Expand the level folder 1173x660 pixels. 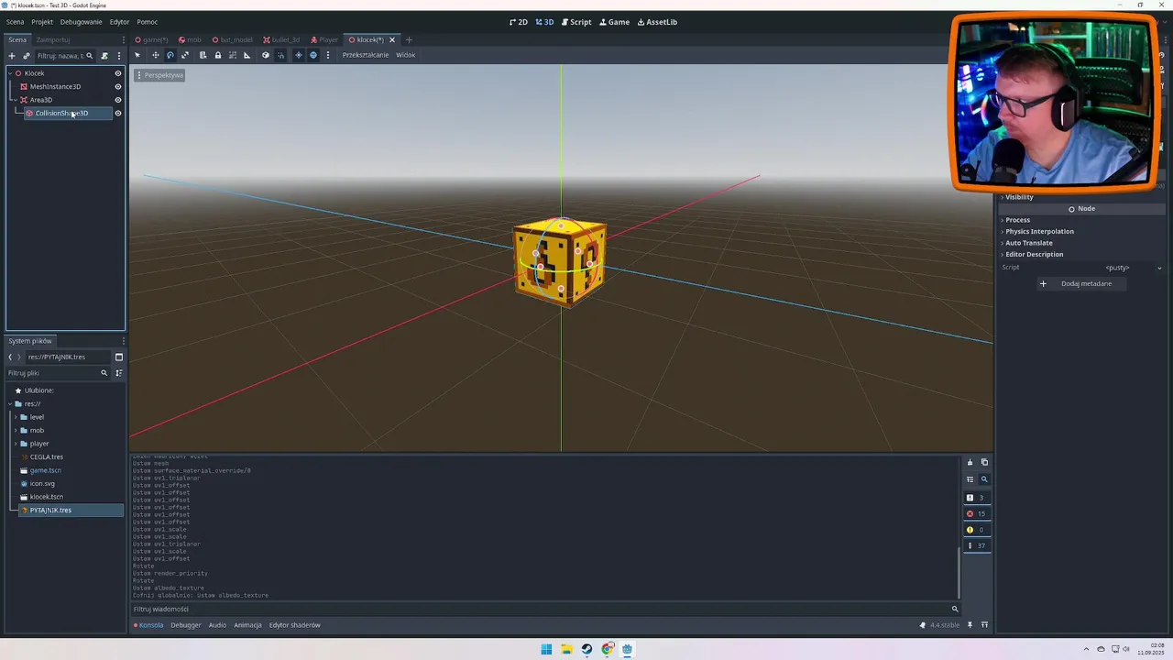tap(15, 417)
